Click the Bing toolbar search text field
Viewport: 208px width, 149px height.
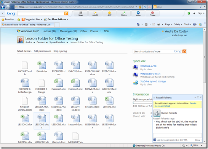(x=41, y=13)
